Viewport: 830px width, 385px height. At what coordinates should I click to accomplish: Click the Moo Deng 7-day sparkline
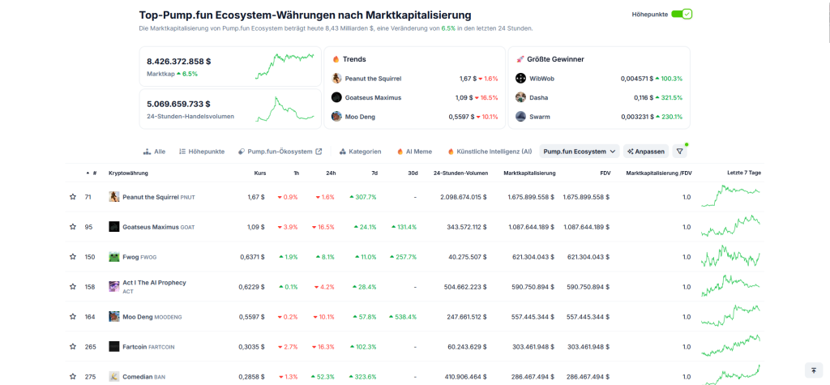[x=730, y=316]
